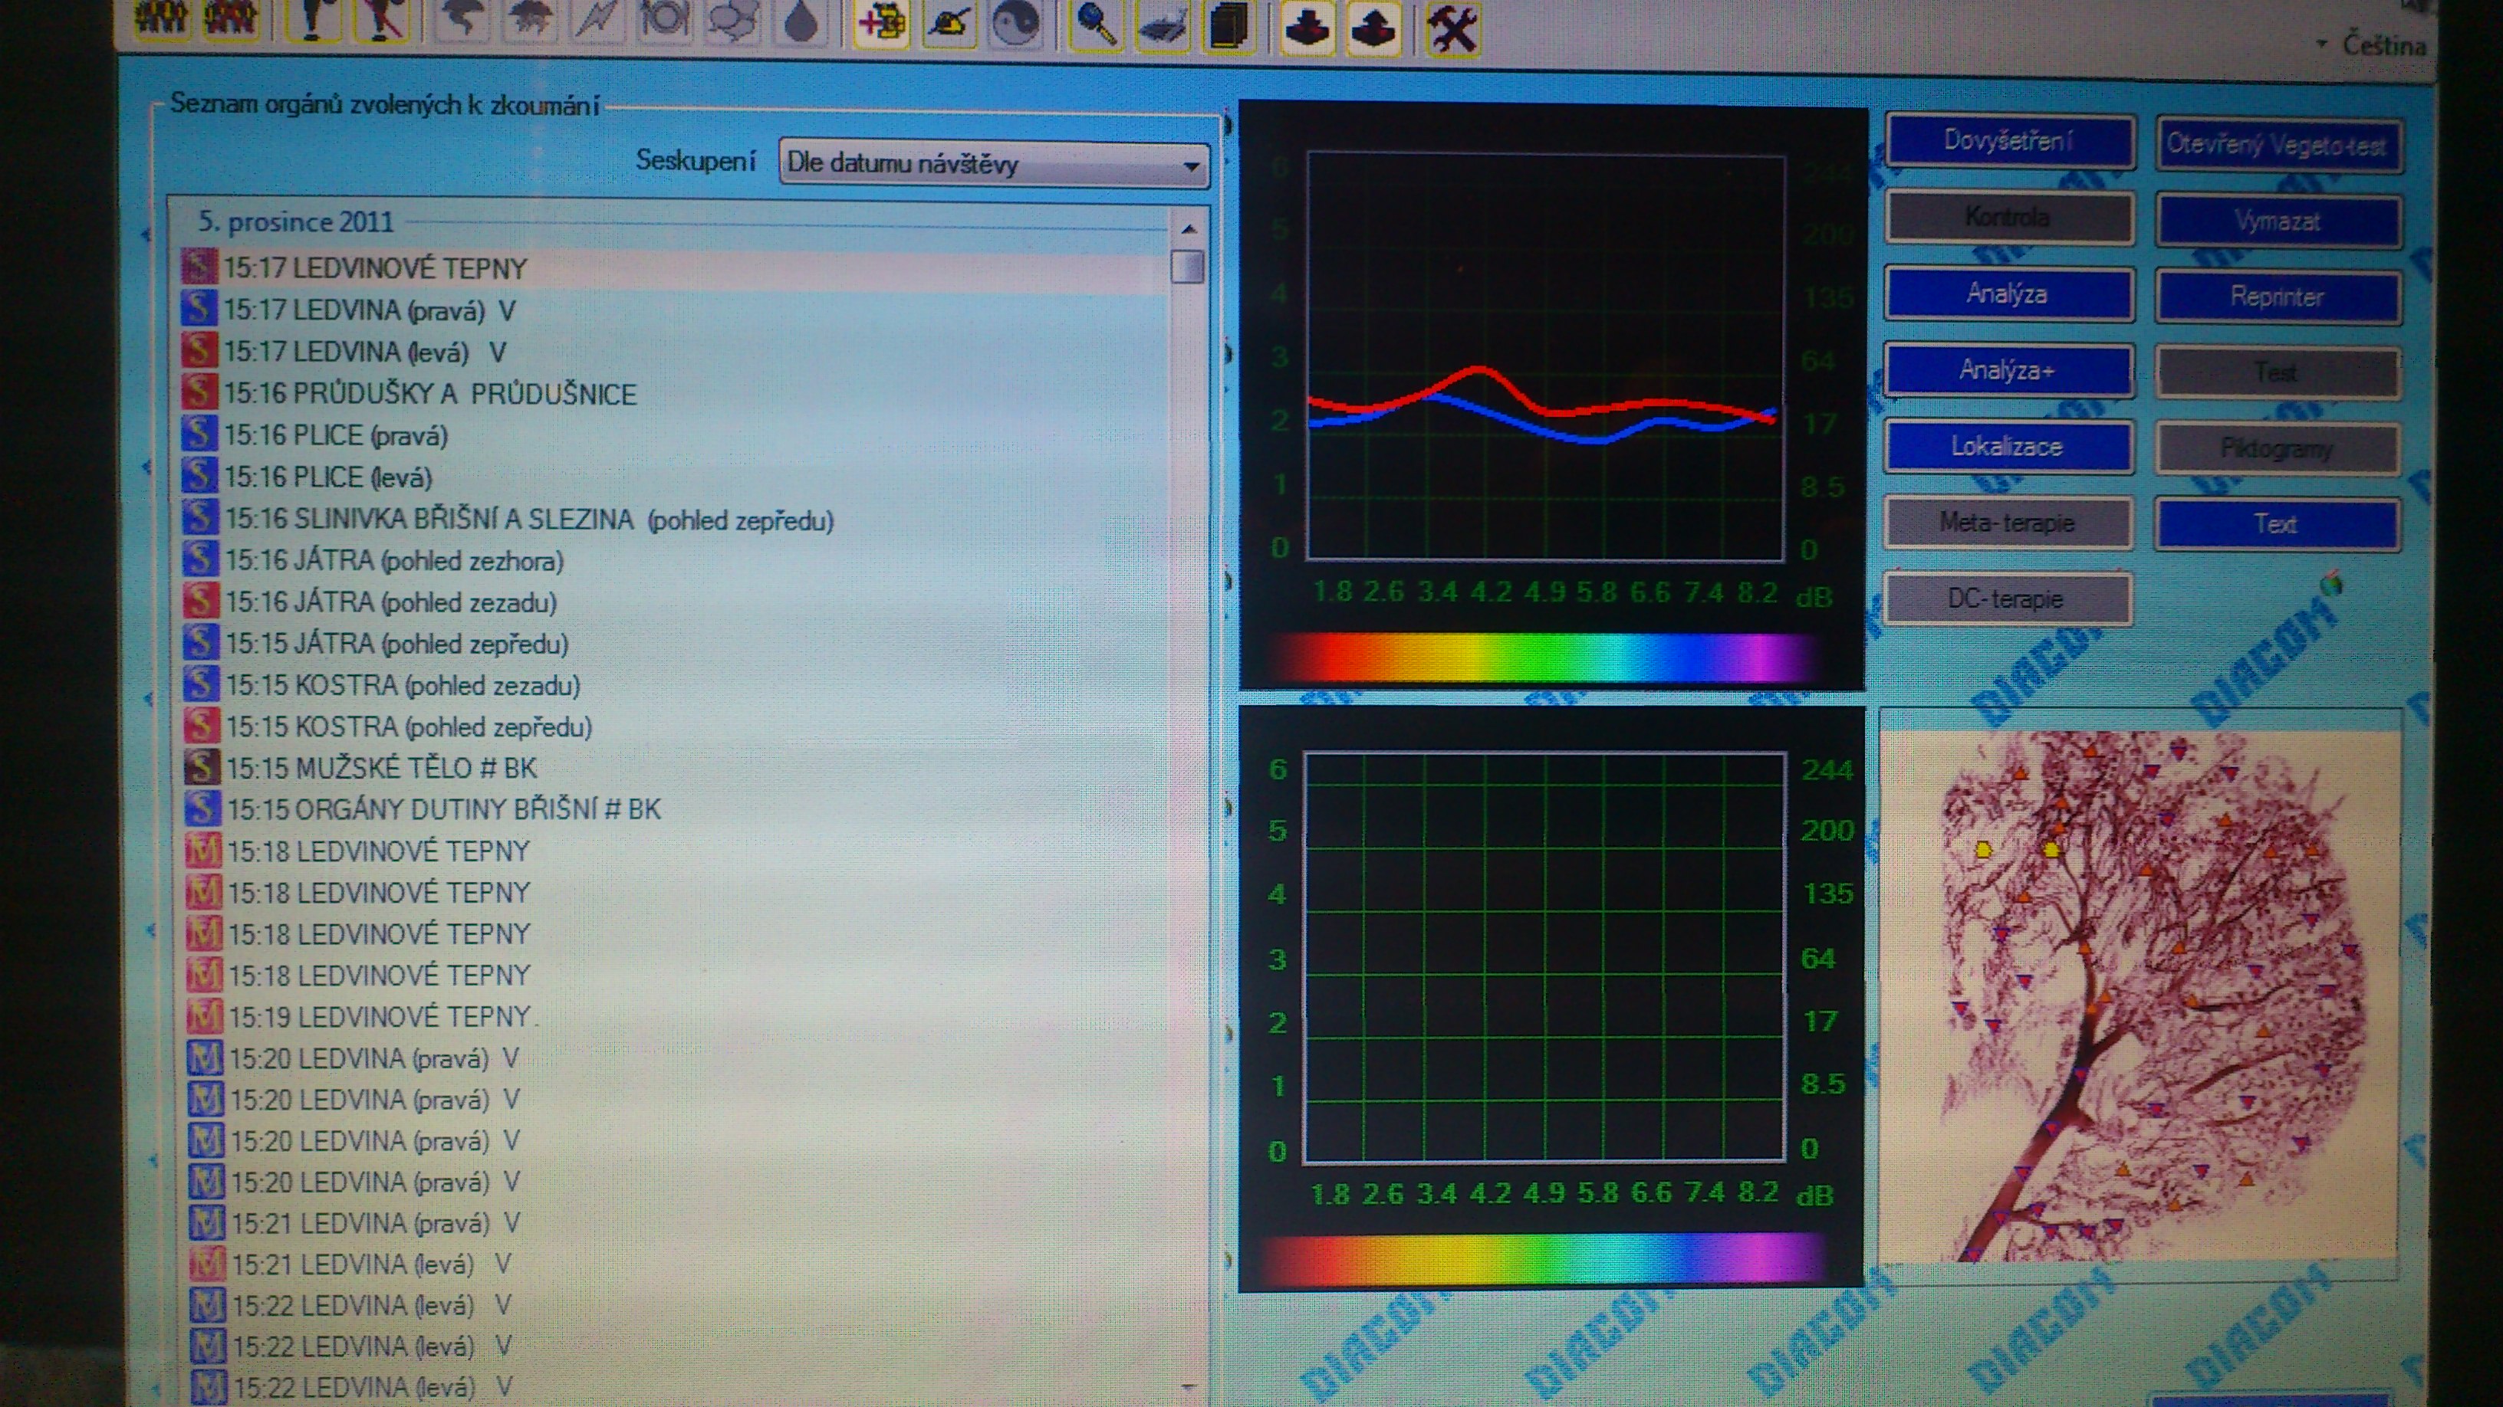Collapse the 5. prosince 2011 group header
Viewport: 2503px width, 1407px height.
[x=295, y=221]
